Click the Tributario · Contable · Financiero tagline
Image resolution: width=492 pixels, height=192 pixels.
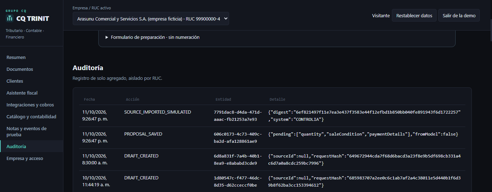(x=25, y=34)
